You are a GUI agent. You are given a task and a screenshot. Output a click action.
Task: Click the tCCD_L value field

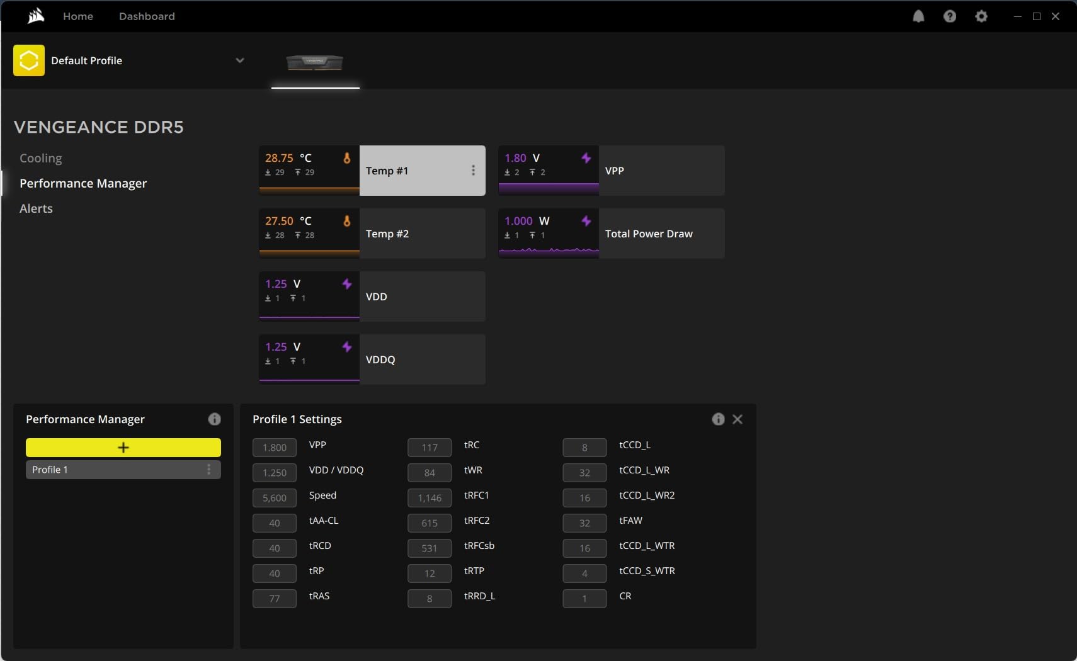pyautogui.click(x=584, y=448)
